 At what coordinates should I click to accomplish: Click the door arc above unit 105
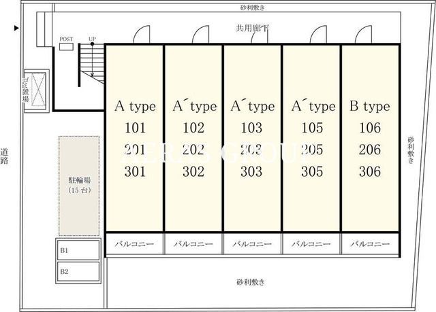[318, 35]
